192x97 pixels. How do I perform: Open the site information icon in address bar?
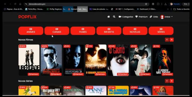[26, 4]
